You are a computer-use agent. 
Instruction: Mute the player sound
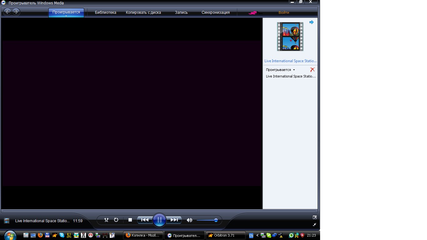tap(189, 220)
